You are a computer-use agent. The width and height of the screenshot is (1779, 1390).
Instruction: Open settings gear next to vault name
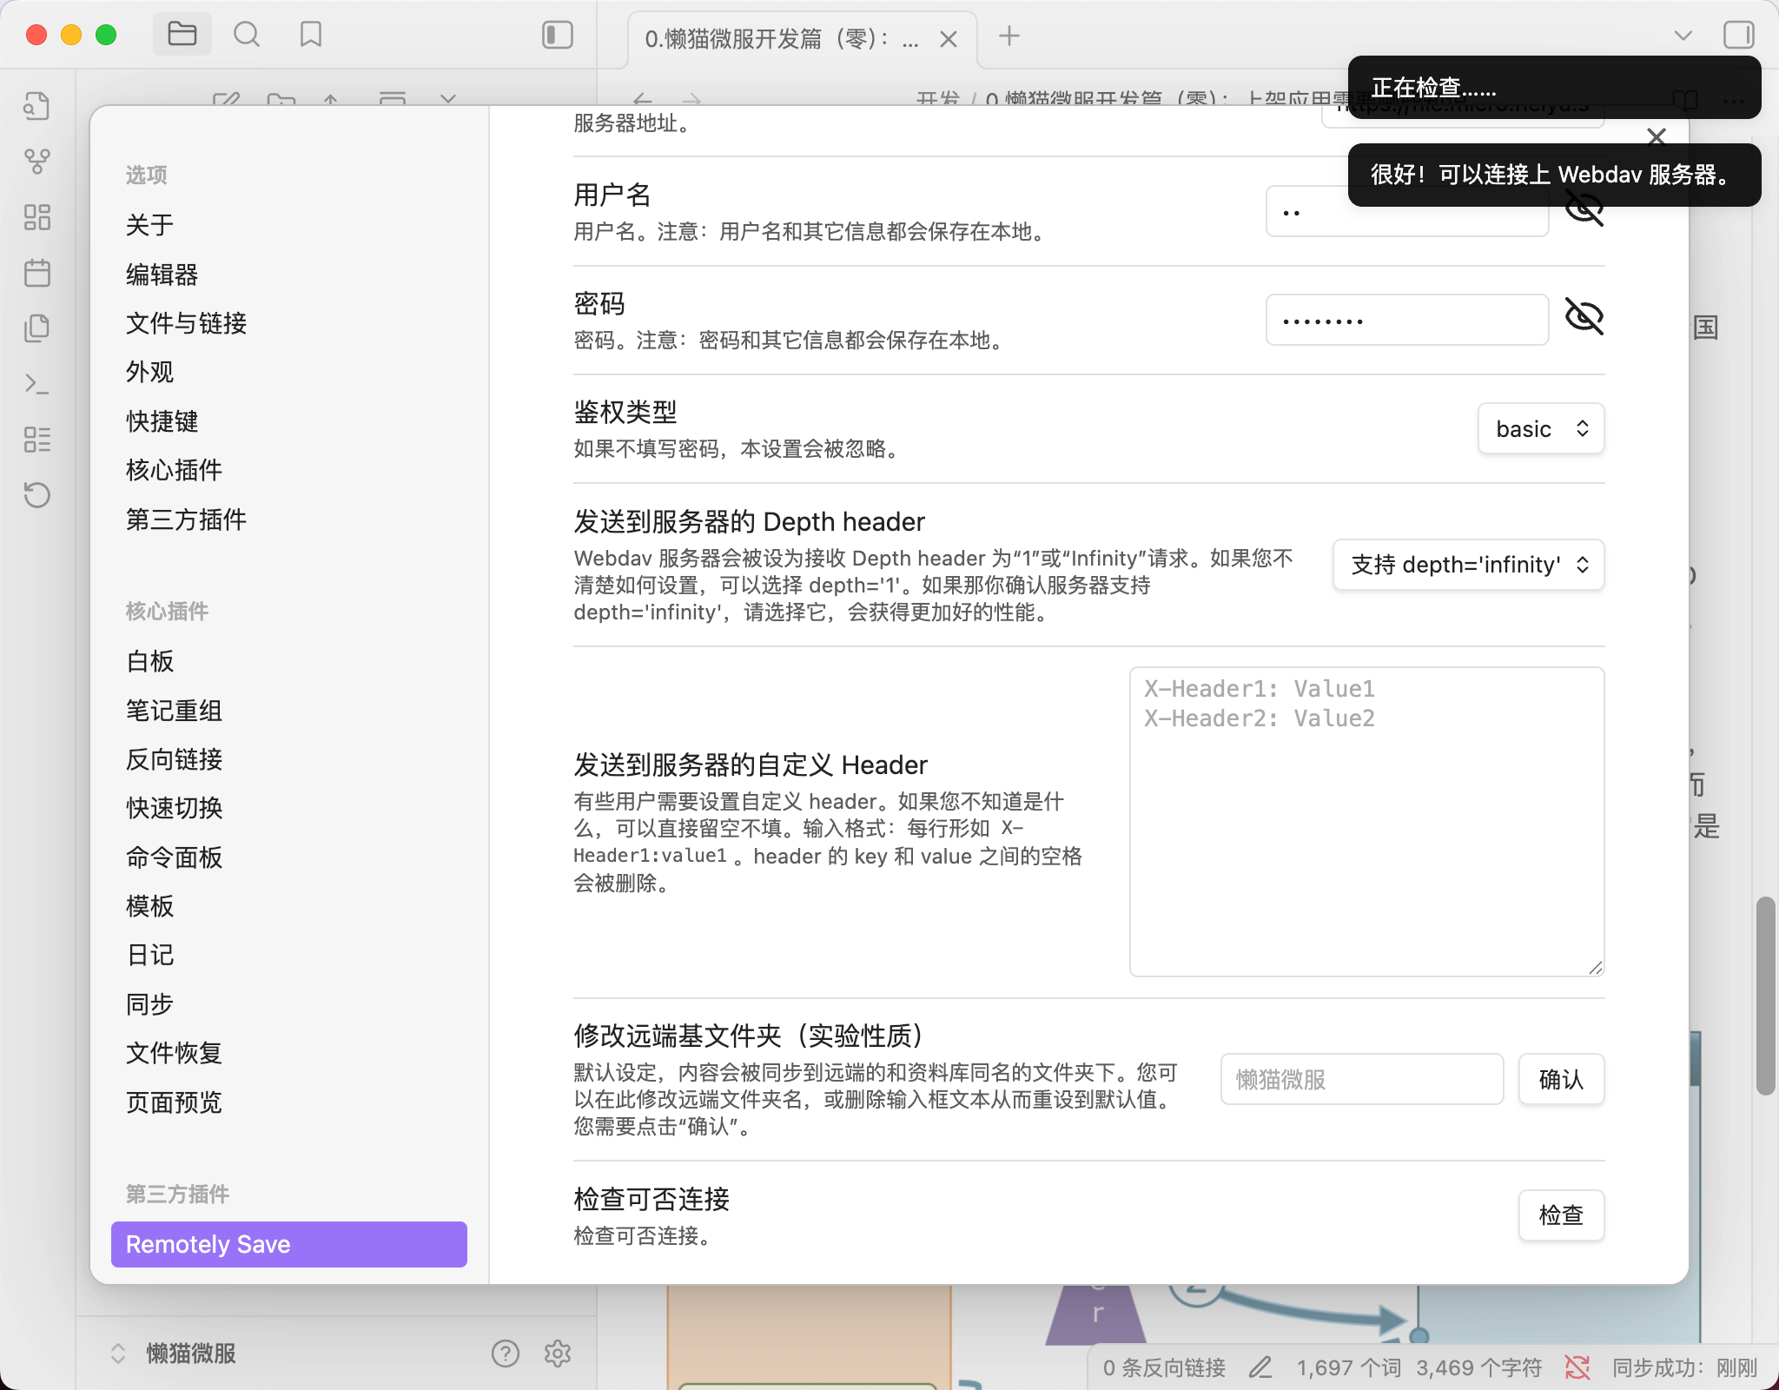click(x=557, y=1353)
